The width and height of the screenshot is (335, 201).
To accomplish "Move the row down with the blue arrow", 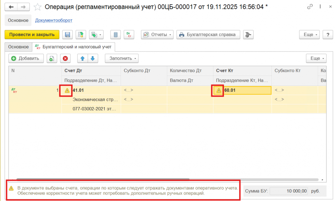I will 93,58.
